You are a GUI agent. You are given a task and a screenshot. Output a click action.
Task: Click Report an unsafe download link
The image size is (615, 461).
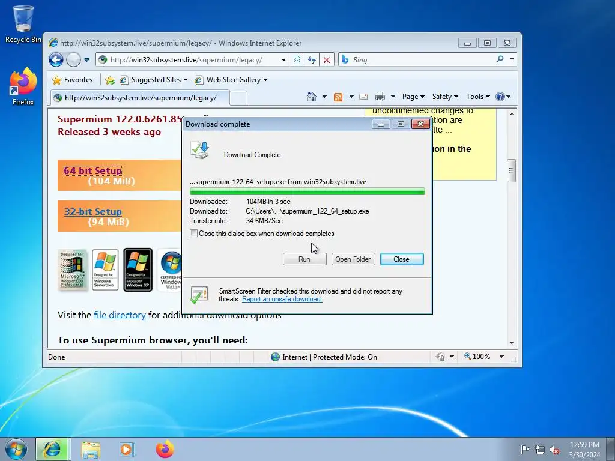pyautogui.click(x=282, y=299)
